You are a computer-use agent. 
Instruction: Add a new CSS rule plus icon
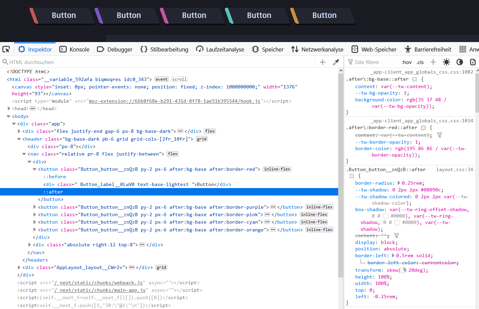[433, 62]
